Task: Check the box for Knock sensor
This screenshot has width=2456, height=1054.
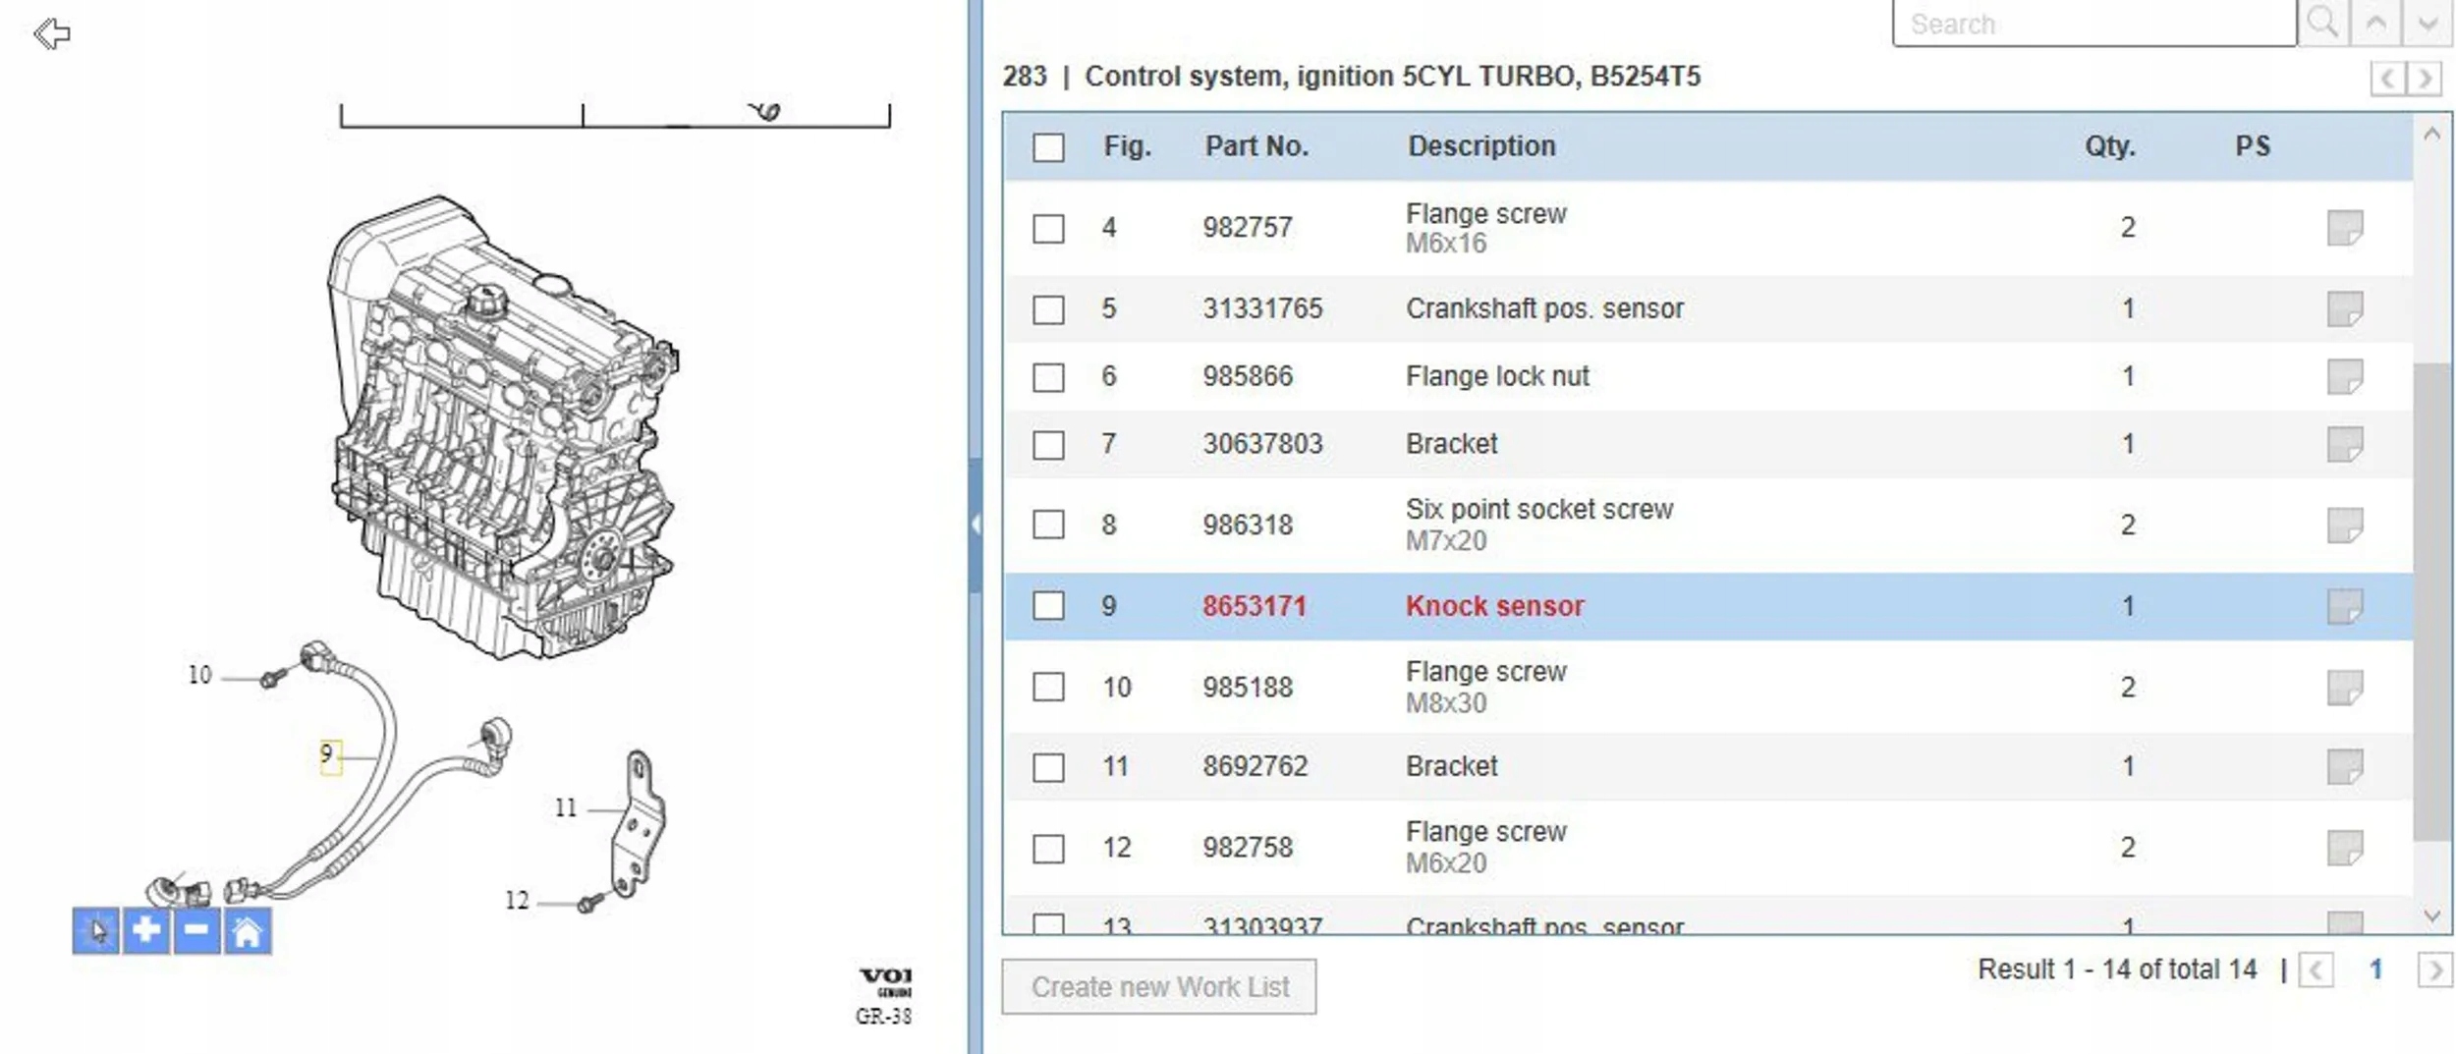Action: (x=1048, y=606)
